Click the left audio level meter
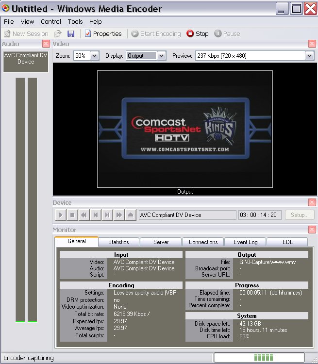Viewport: 318px width, 364px height. [20, 200]
